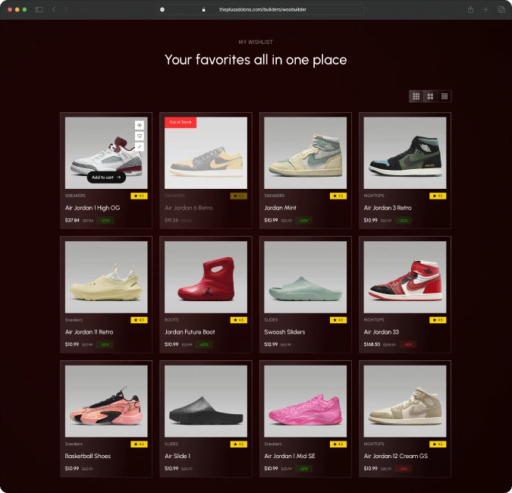
Task: Click the quick view eye icon on Air Jordan 1 High OG
Action: click(140, 125)
